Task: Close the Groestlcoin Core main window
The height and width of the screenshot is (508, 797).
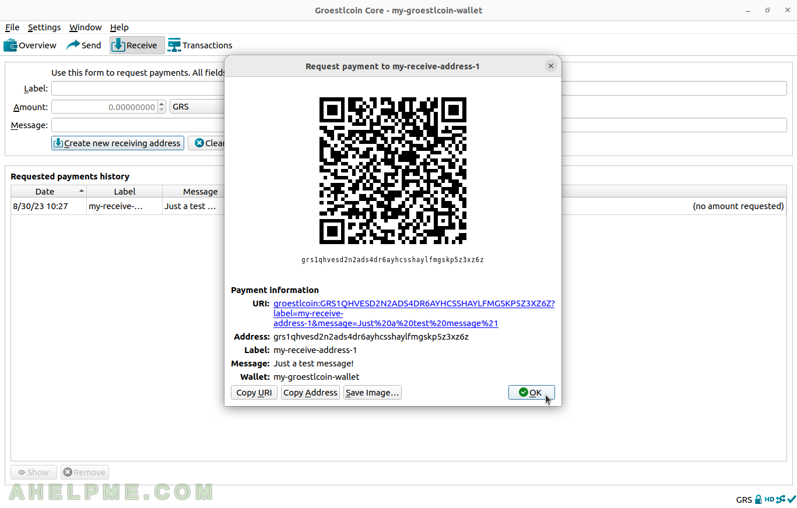Action: 786,10
